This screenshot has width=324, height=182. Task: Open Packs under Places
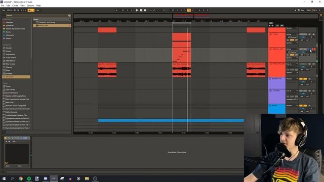click(x=8, y=86)
